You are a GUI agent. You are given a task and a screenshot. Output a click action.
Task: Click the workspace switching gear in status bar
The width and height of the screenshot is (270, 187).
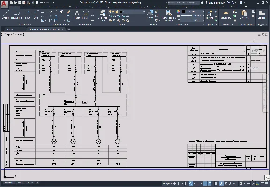click(x=241, y=184)
